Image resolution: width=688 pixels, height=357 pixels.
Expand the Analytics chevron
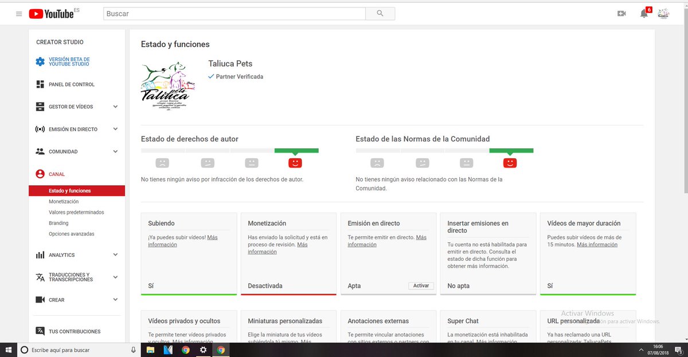(x=115, y=255)
